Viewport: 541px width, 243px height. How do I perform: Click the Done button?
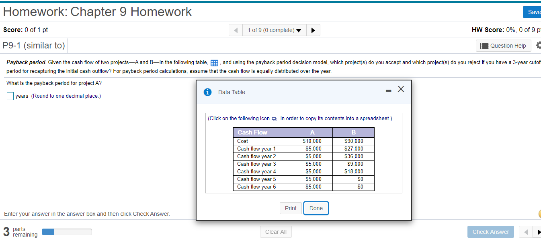click(x=316, y=208)
